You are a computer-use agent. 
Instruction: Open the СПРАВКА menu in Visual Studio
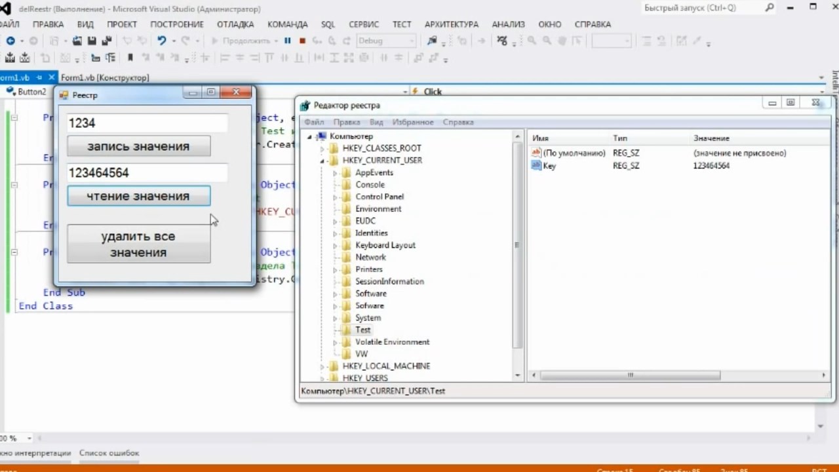[x=593, y=24]
